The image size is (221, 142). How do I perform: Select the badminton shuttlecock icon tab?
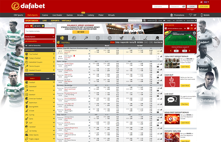[x=122, y=38]
